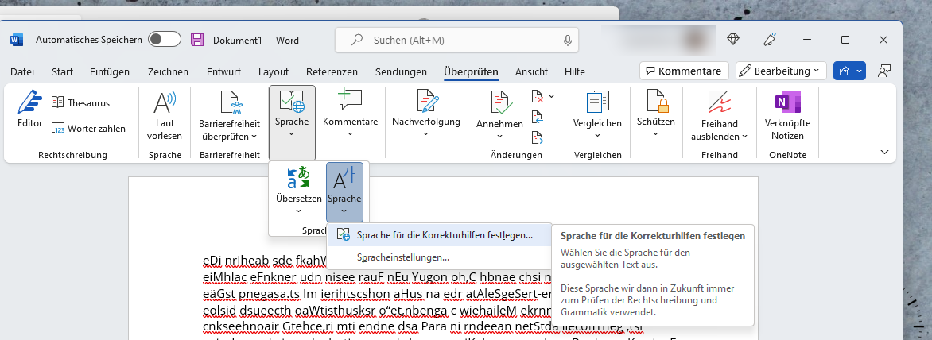
Task: Switch to the Zeichnen tab
Action: (169, 71)
